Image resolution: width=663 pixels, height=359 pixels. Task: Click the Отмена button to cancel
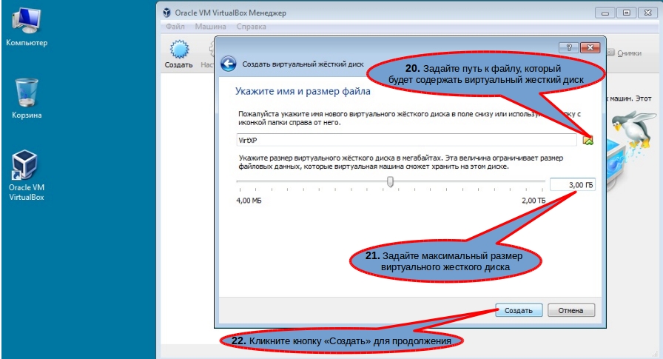click(x=571, y=310)
